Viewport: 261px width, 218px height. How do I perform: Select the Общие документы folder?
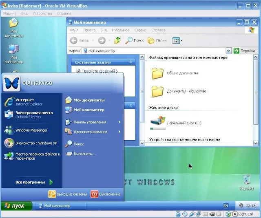(175, 73)
